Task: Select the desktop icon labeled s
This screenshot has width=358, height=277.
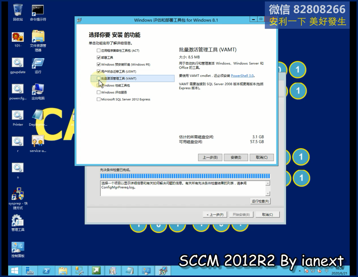Action: (18, 171)
